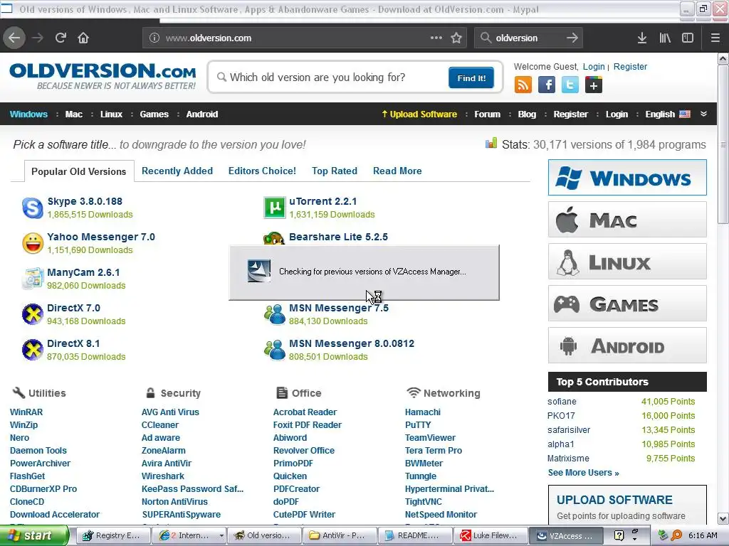Screen dimensions: 729x546
Task: Click the uTorrent green icon
Action: [274, 208]
